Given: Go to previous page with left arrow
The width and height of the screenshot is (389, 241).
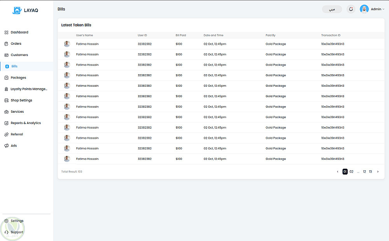Looking at the screenshot, I should click(x=337, y=171).
